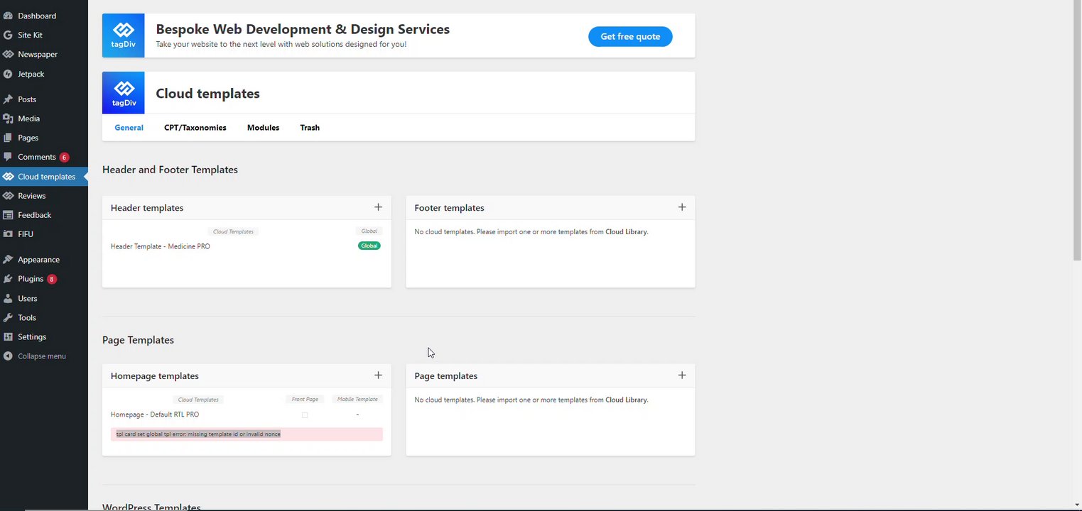Click the Dashboard gauge icon in sidebar
This screenshot has height=511, width=1082.
(x=8, y=16)
